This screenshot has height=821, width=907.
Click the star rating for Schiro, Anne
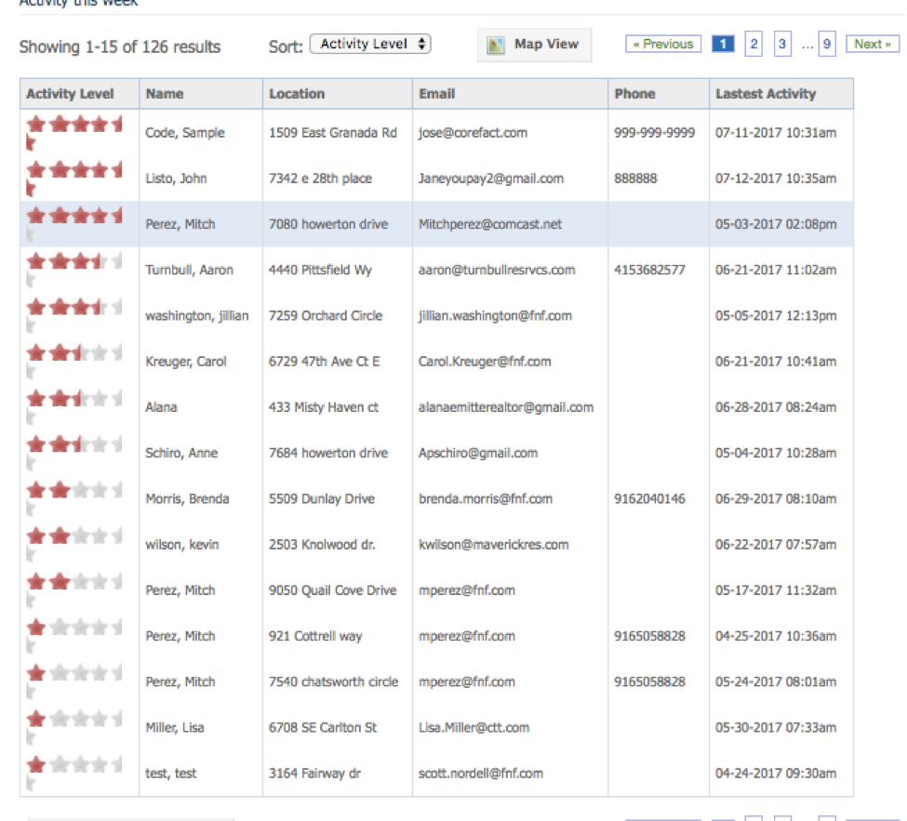click(x=74, y=452)
